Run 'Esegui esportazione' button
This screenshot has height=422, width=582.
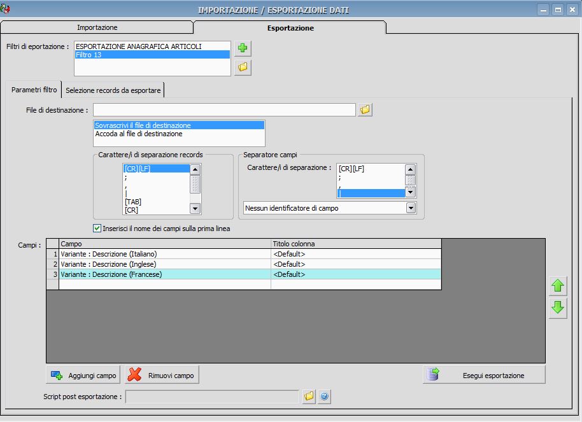(484, 375)
